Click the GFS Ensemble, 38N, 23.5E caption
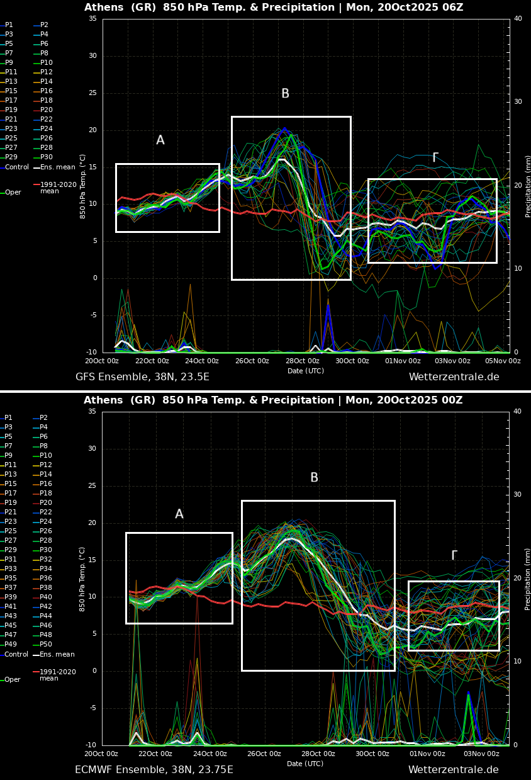The width and height of the screenshot is (531, 780). [x=142, y=377]
